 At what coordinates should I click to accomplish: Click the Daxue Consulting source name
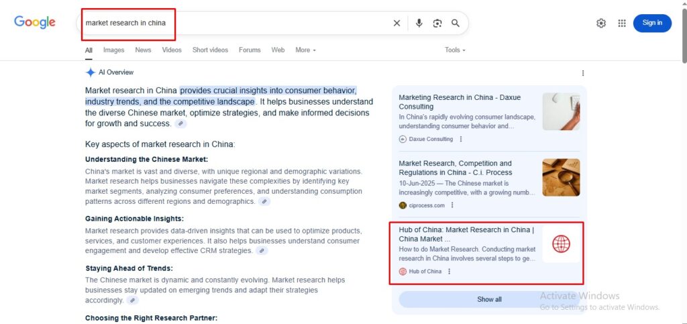coord(431,139)
